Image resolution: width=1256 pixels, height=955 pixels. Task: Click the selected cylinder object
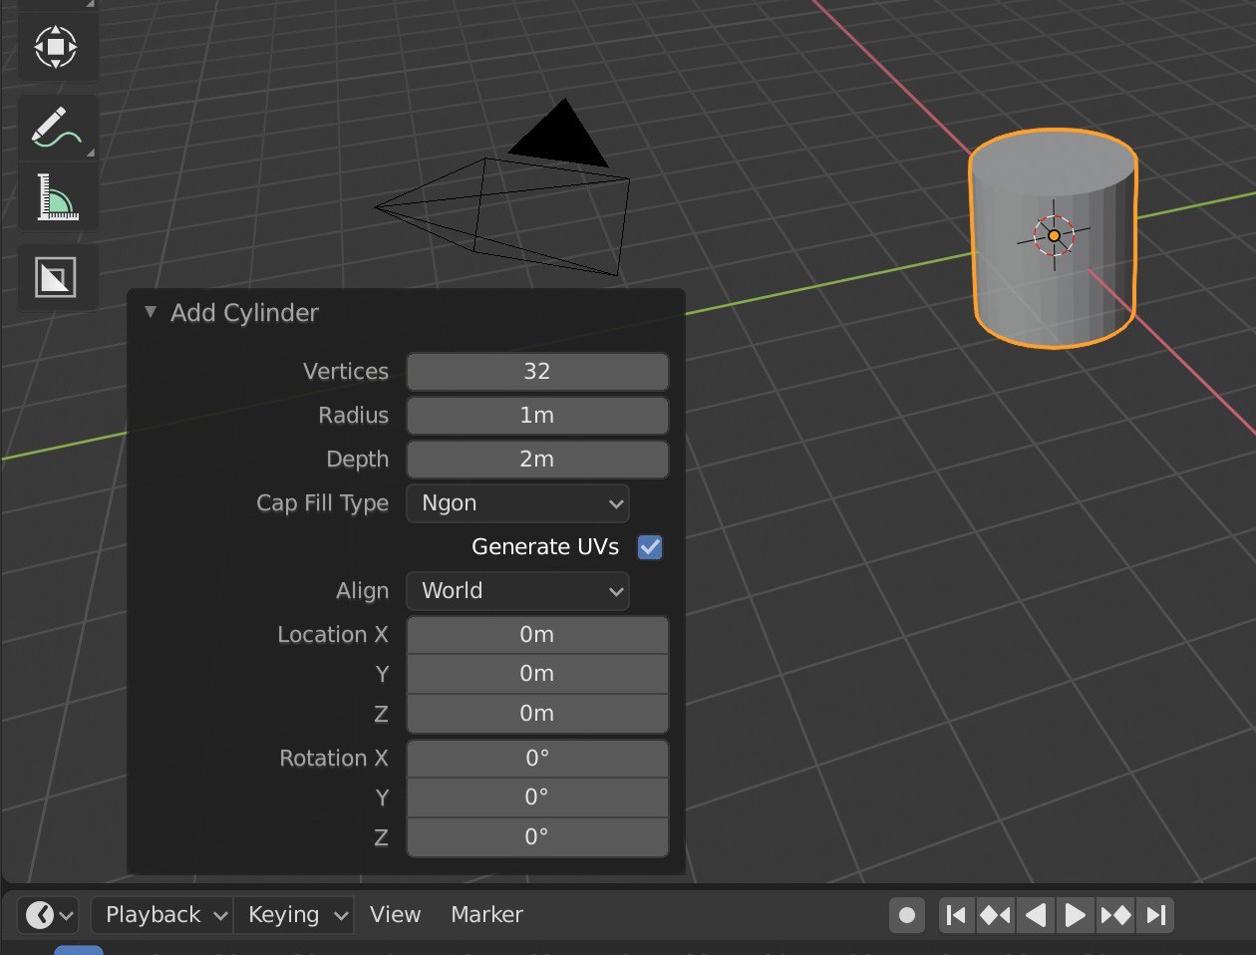1053,239
